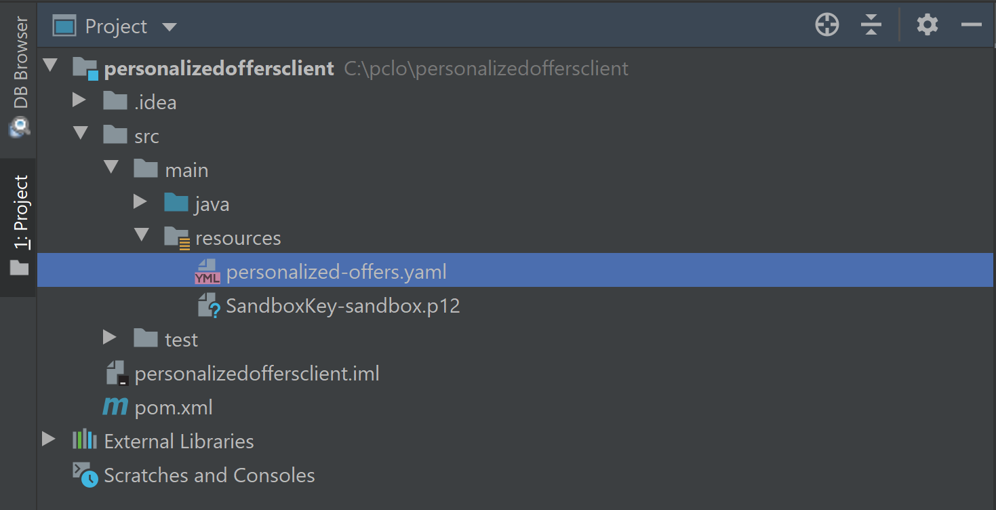The width and height of the screenshot is (996, 510).
Task: Expand the java folder
Action: point(140,203)
